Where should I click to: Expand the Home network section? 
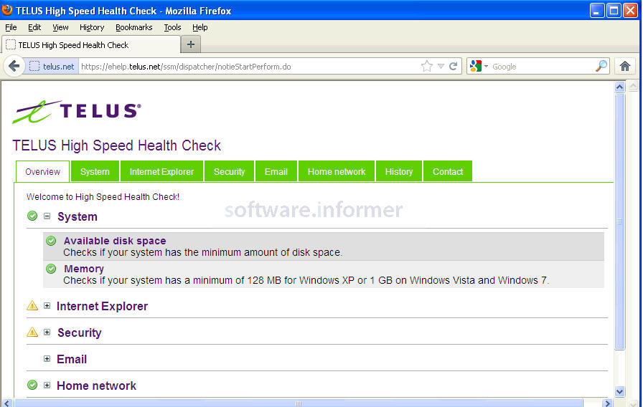point(47,385)
